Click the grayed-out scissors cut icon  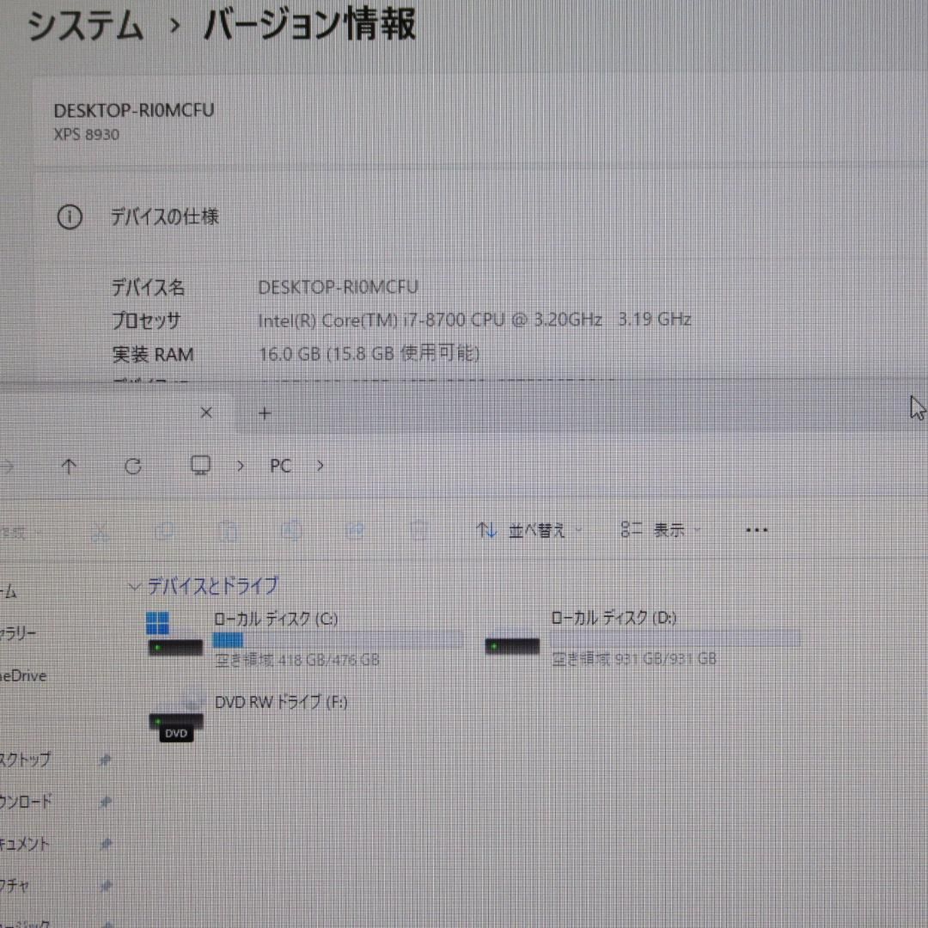tap(101, 532)
